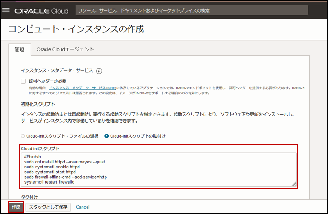
Task: Click the Cancel link
Action: [x=83, y=207]
